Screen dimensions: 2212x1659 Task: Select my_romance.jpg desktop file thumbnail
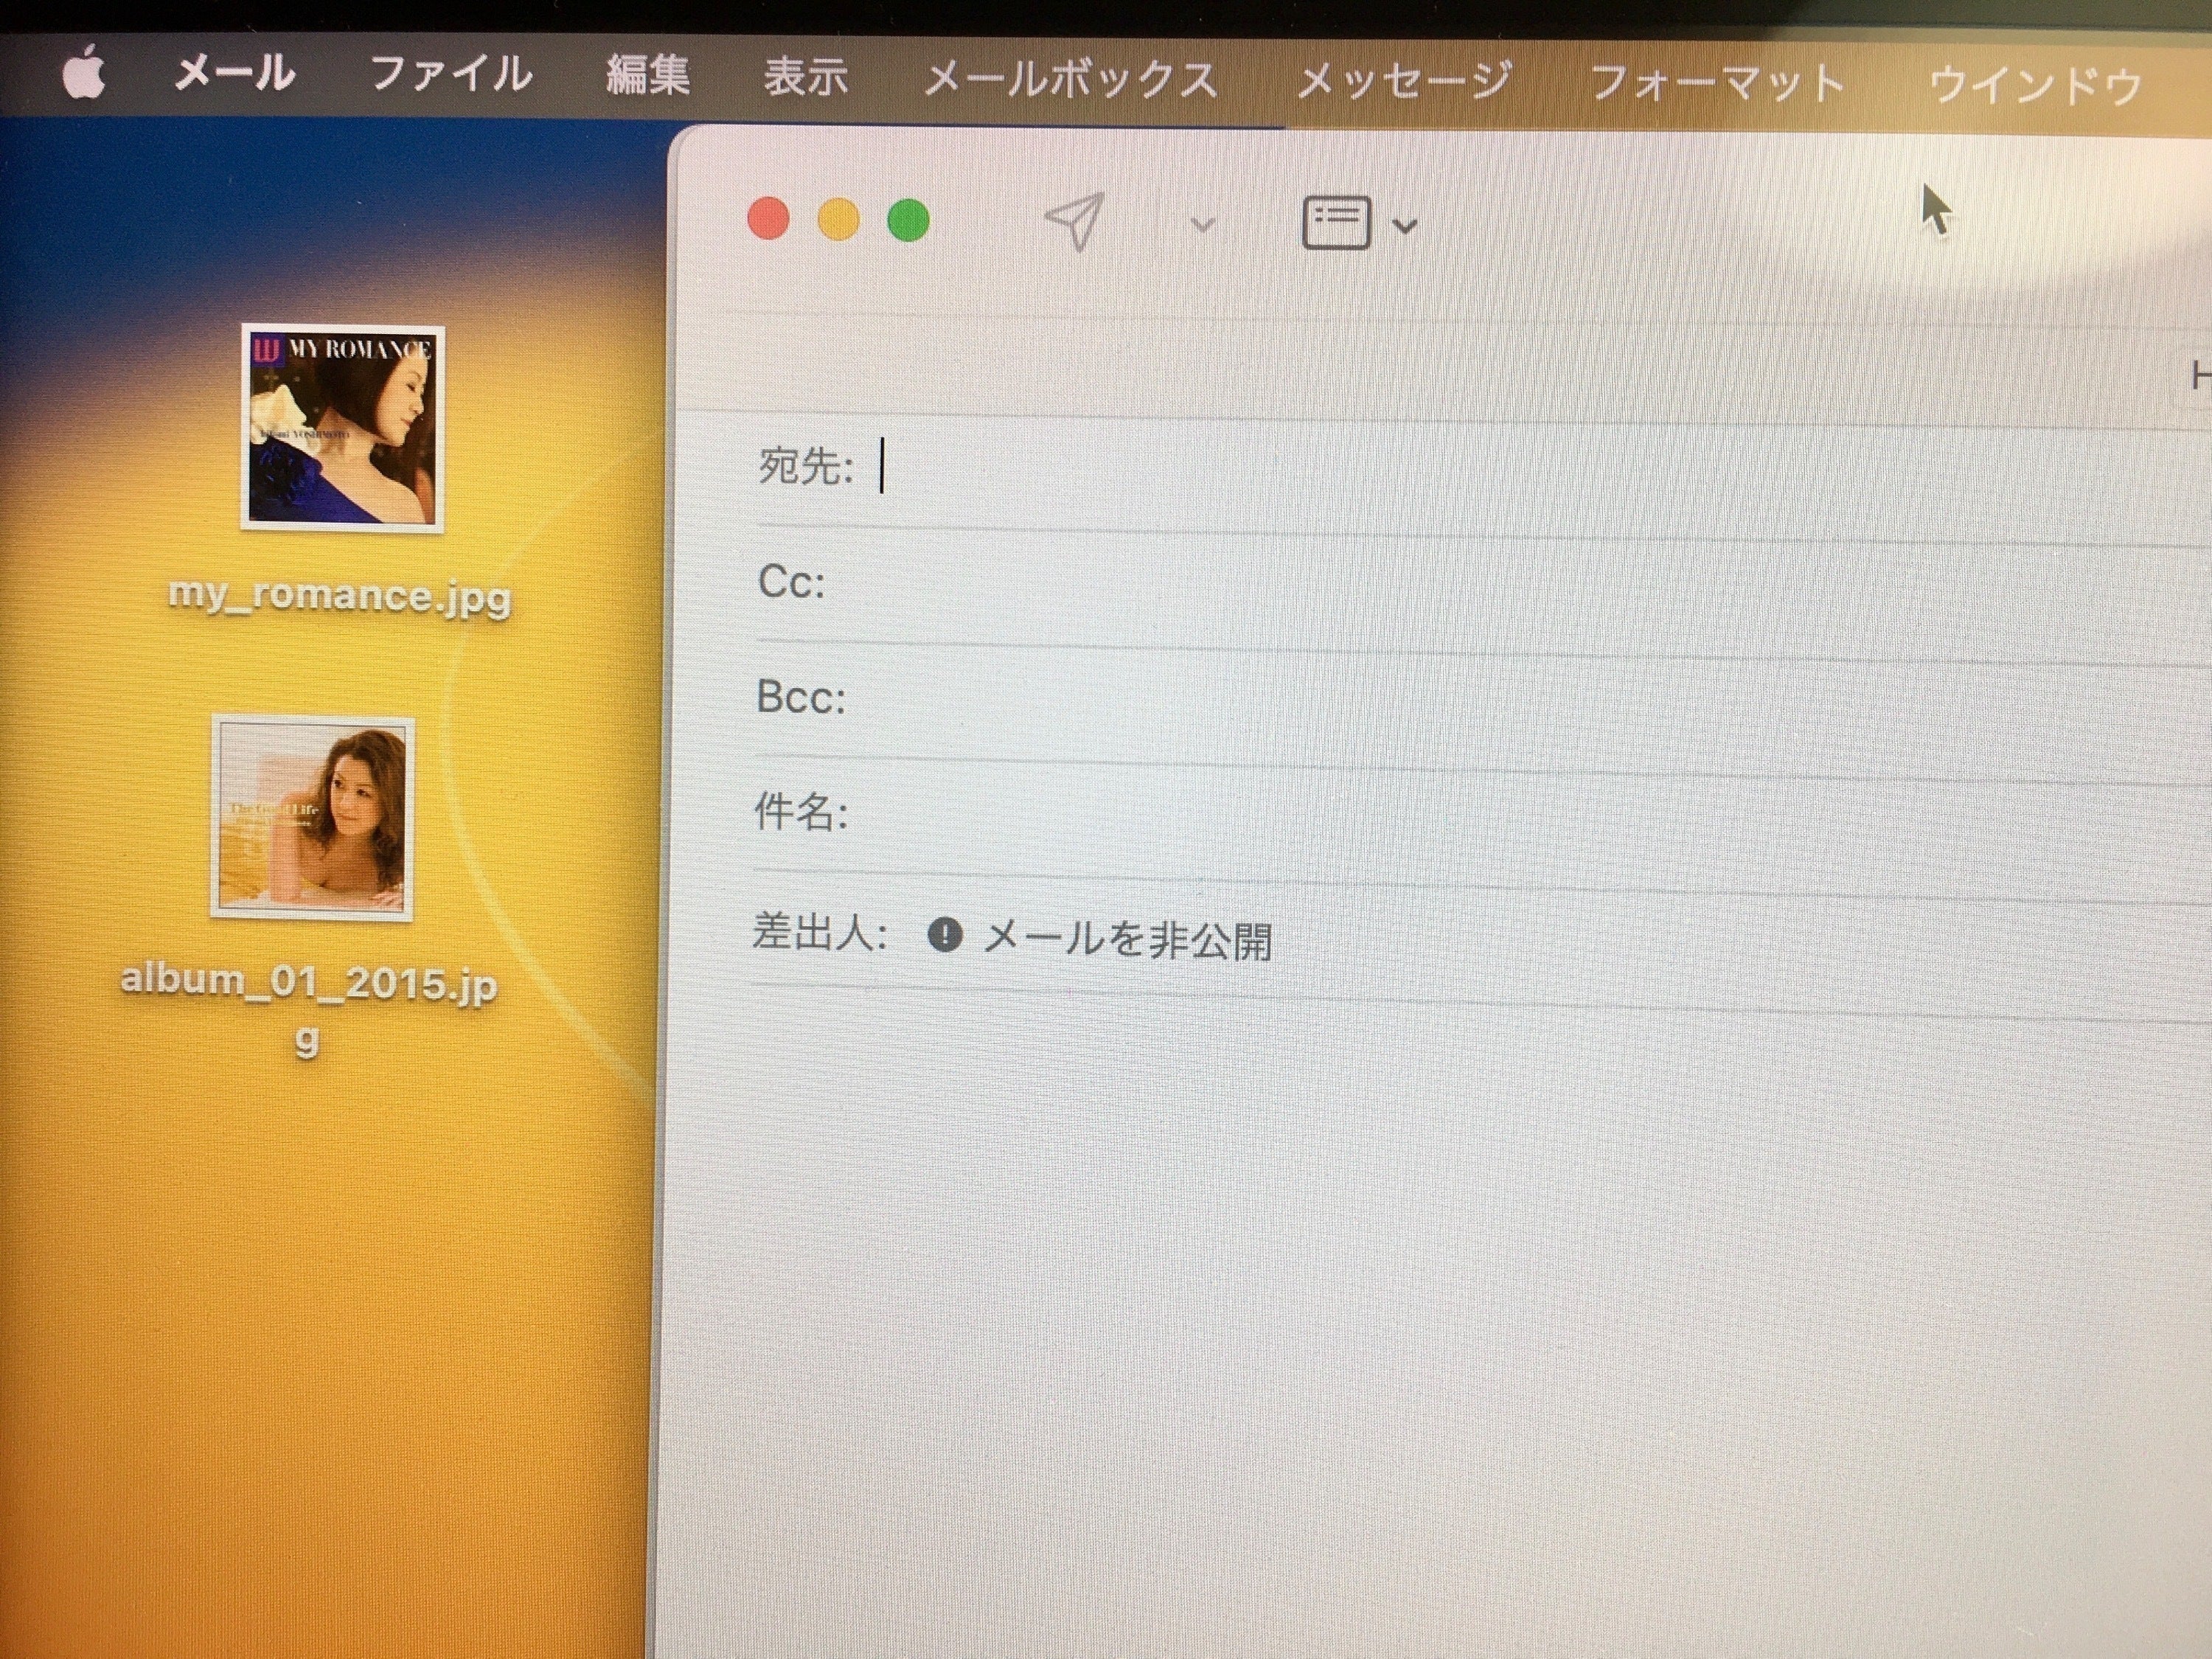pos(342,428)
